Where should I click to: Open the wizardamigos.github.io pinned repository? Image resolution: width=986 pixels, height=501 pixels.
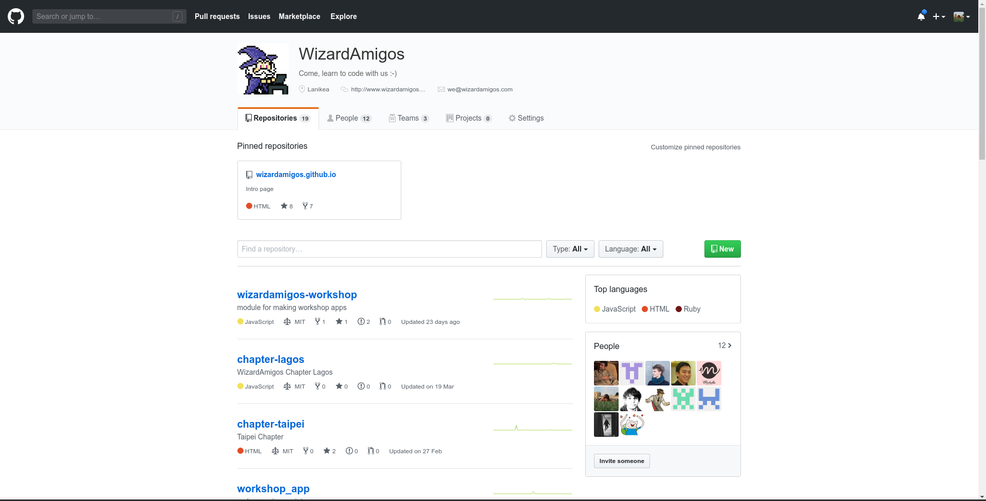pyautogui.click(x=296, y=175)
